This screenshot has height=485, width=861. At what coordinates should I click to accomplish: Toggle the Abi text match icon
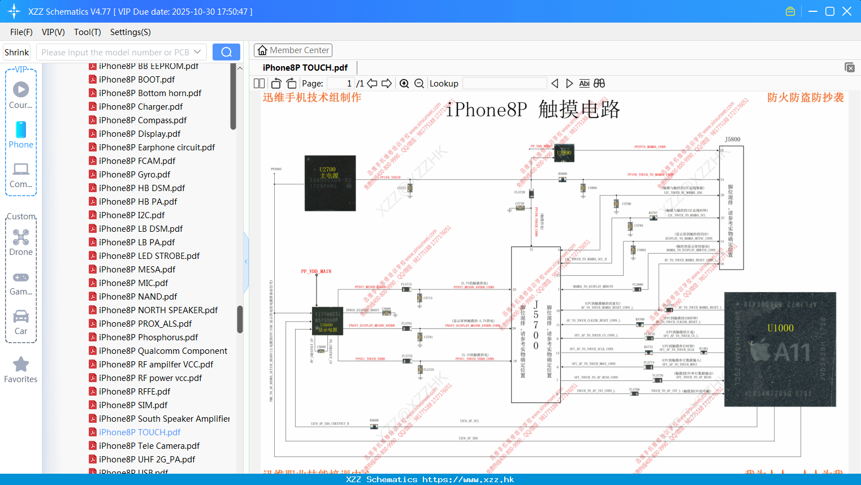click(585, 83)
